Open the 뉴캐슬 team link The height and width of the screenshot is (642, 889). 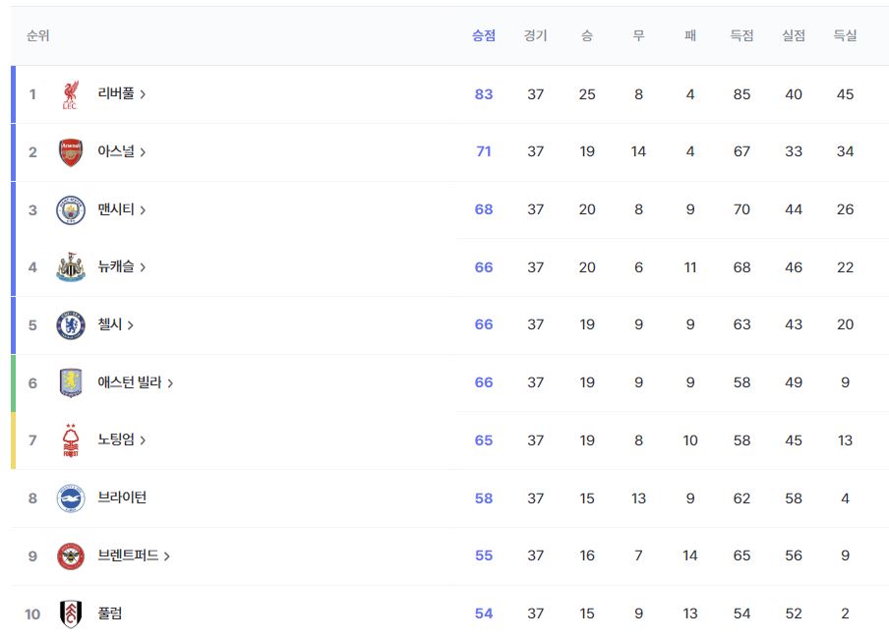(116, 266)
